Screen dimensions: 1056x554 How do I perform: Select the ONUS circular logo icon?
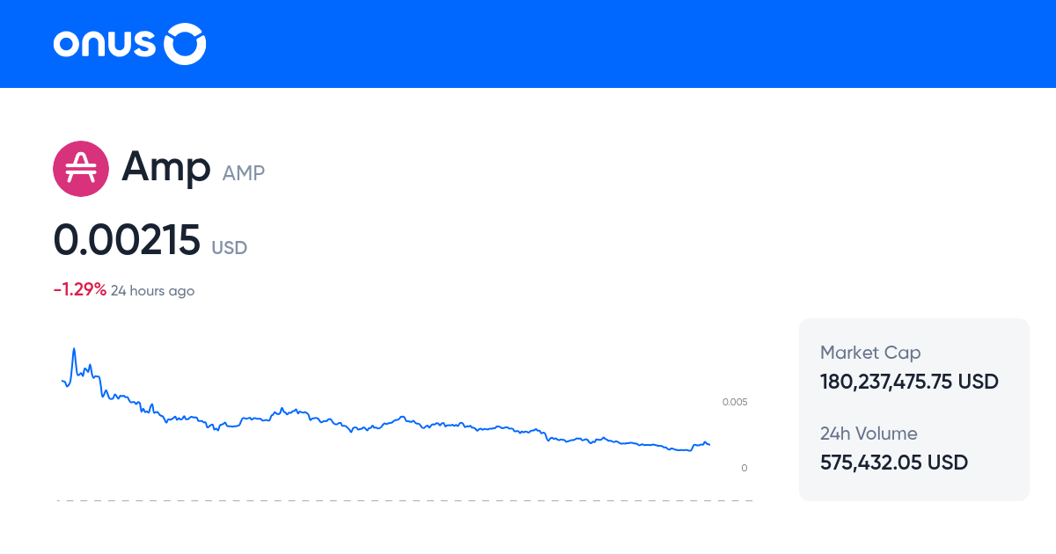(x=184, y=43)
